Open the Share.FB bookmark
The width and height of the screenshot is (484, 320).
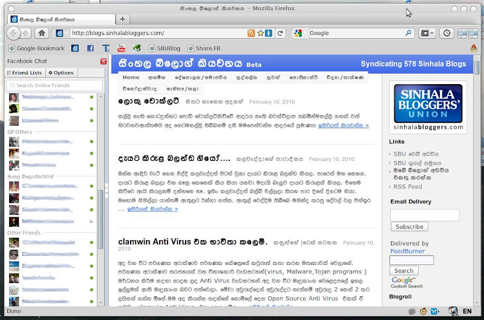[x=204, y=48]
